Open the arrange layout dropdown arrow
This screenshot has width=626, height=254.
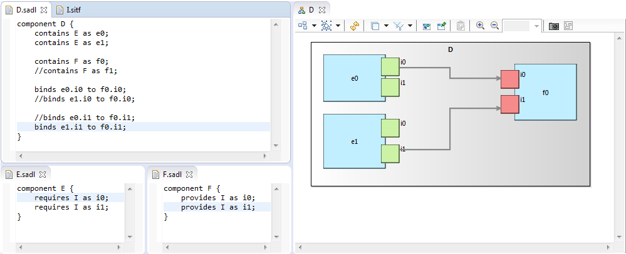[x=313, y=26]
